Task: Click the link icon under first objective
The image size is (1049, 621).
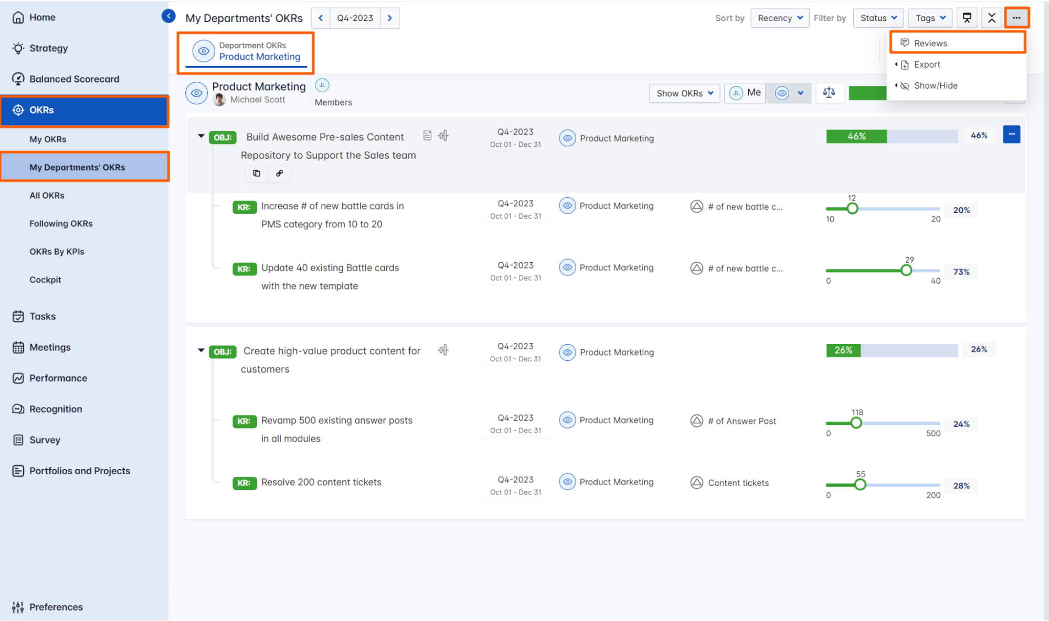Action: click(280, 173)
